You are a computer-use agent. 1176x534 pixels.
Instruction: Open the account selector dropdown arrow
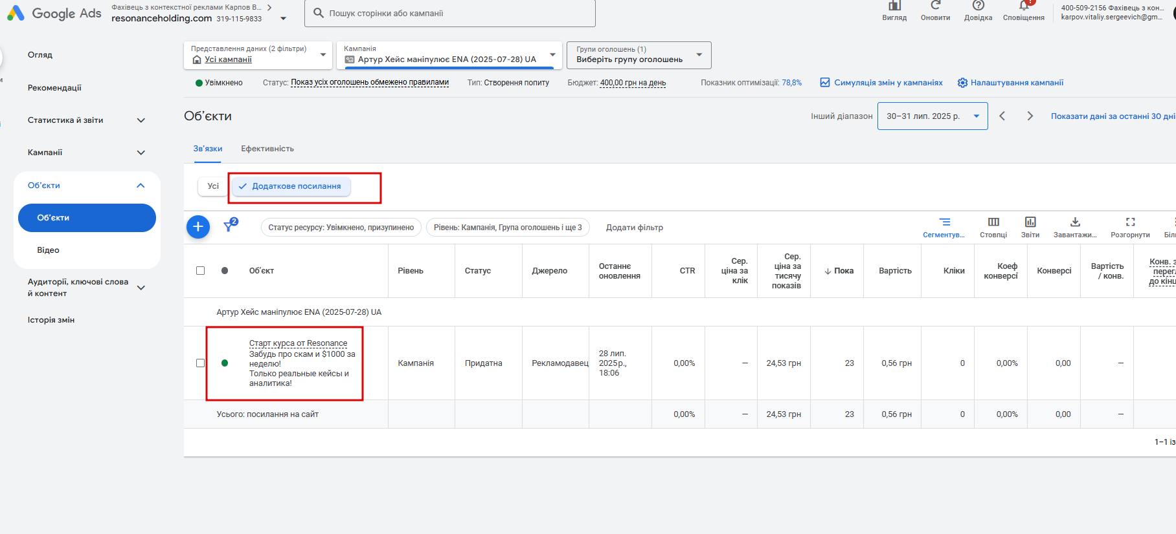pos(283,19)
